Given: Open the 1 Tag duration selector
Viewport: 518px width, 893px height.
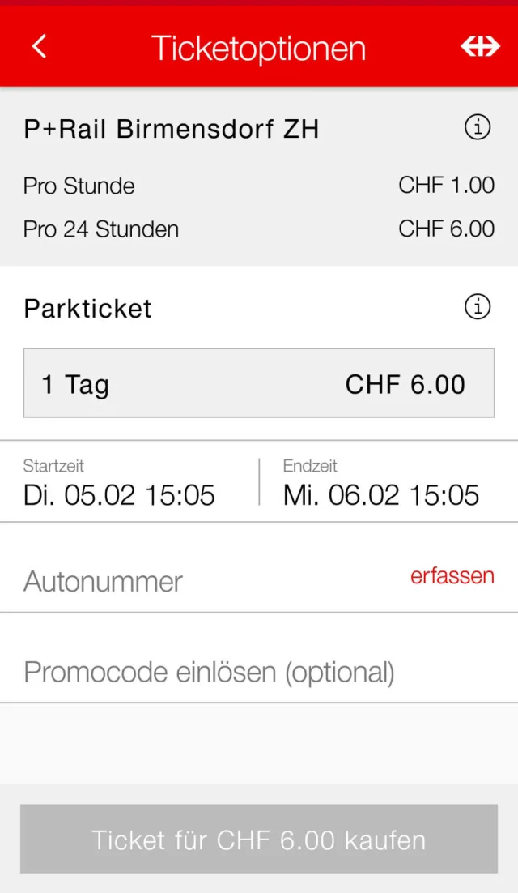Looking at the screenshot, I should coord(259,383).
